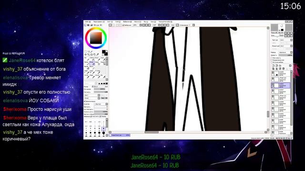Select the Eyedropper color picker tool

click(x=97, y=55)
